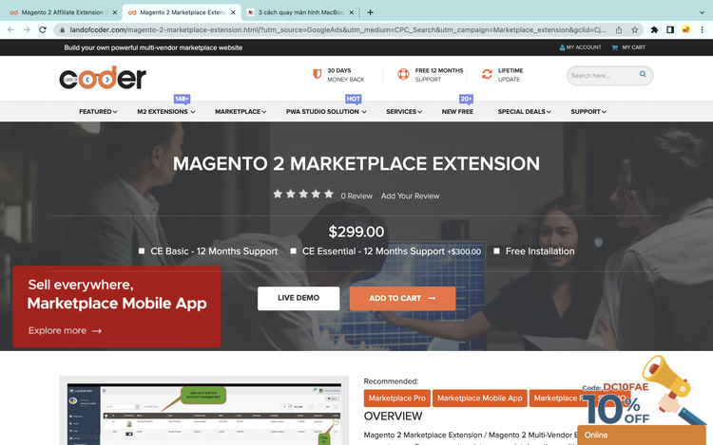Check CE Essential - 12 Months Support
Screen dimensions: 713x445
pyautogui.click(x=294, y=251)
